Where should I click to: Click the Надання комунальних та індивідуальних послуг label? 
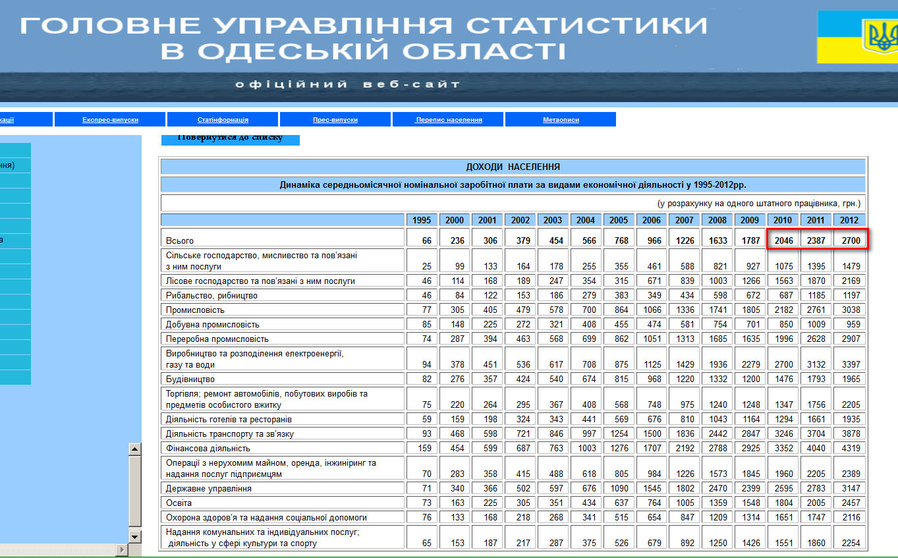point(263,538)
